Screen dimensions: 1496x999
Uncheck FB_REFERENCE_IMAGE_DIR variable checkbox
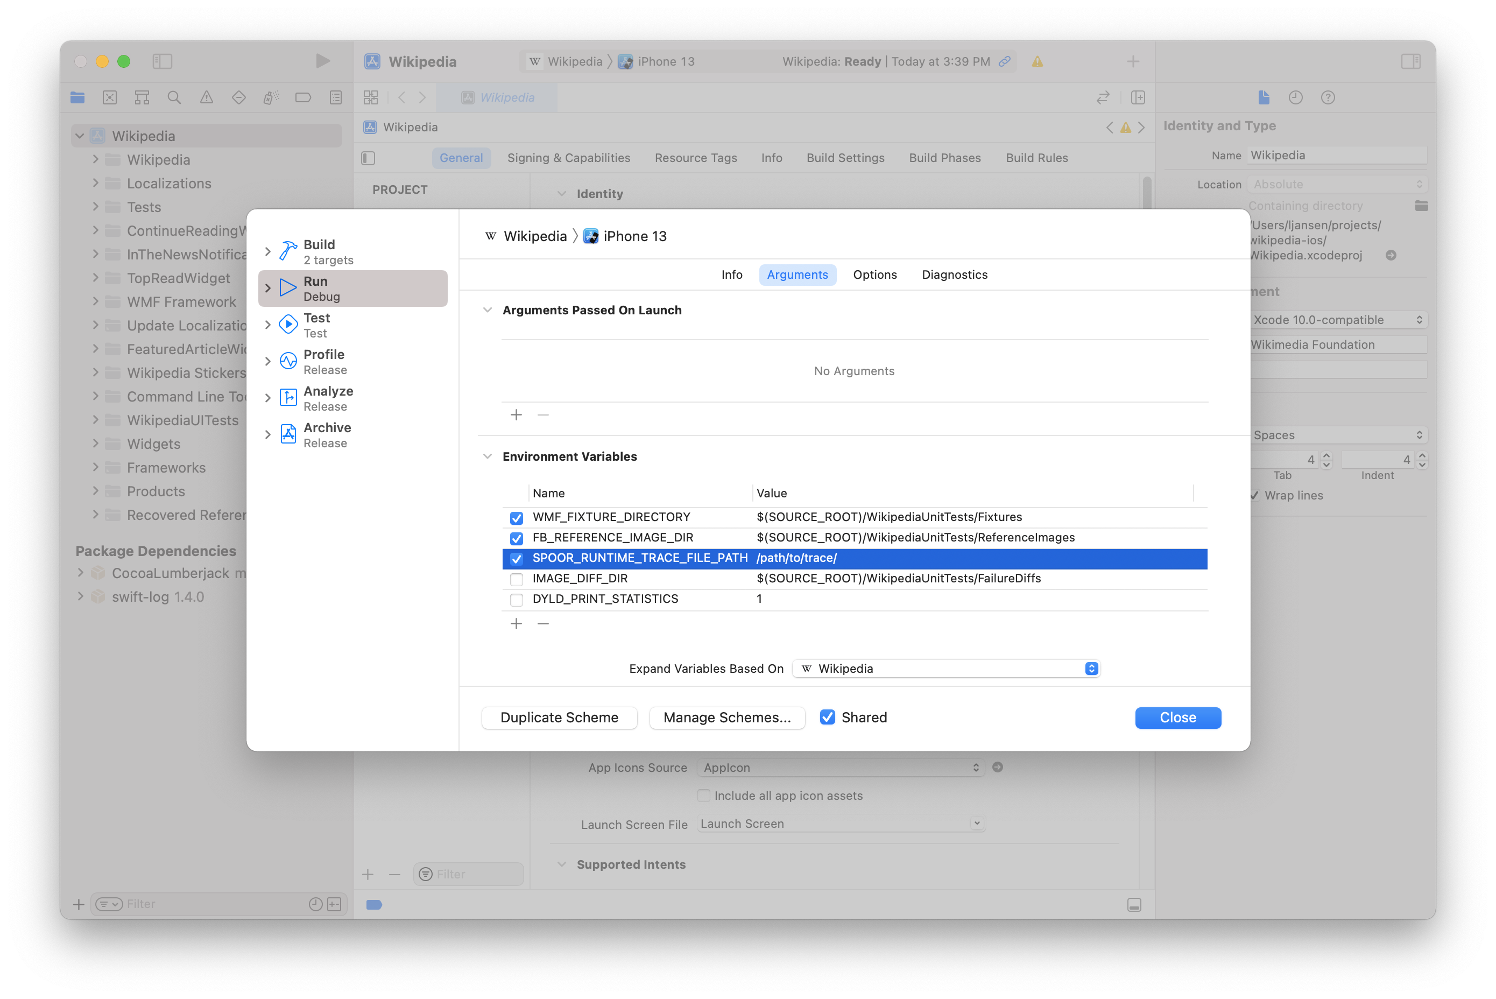pyautogui.click(x=517, y=538)
